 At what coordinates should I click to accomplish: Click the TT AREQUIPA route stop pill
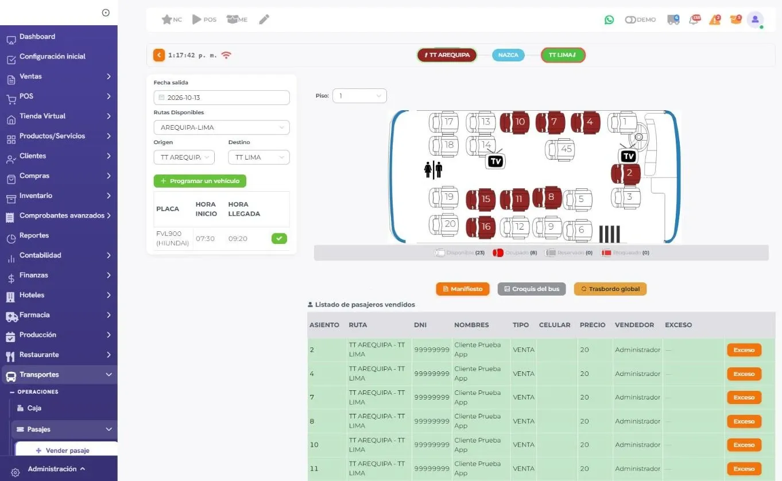coord(447,55)
